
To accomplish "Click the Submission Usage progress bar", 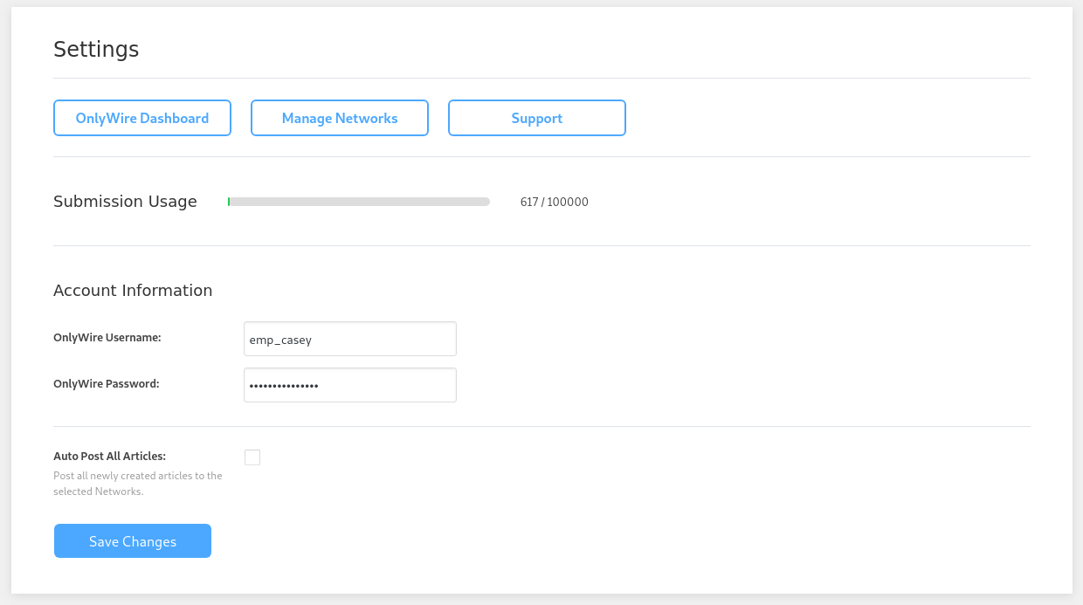I will 359,202.
